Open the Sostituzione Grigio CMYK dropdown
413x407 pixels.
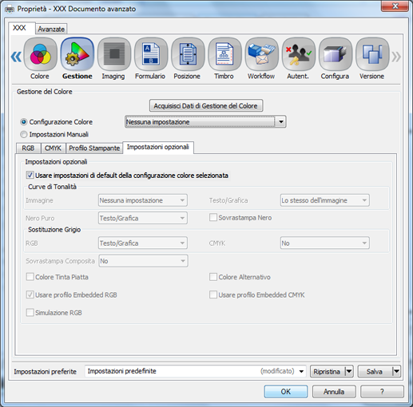[x=325, y=243]
